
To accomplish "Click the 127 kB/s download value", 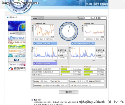I will 49,39.
